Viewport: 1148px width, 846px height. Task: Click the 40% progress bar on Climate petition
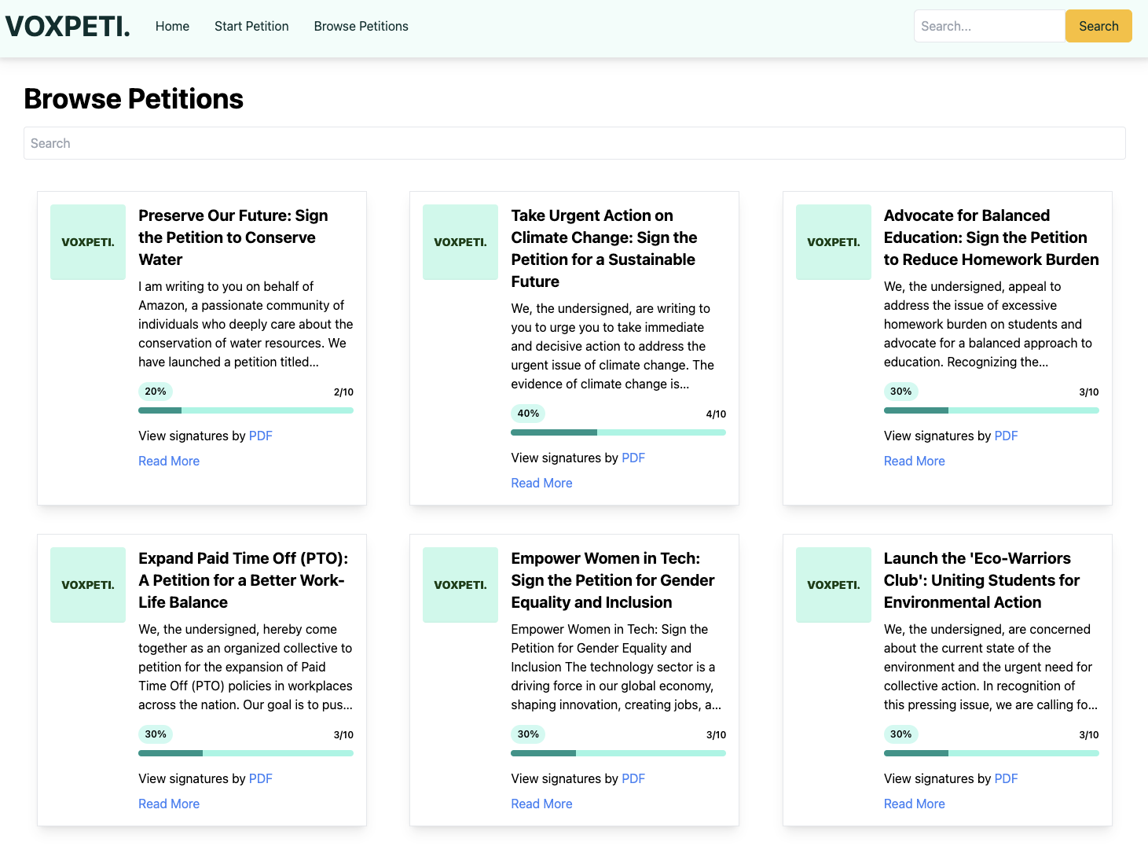618,432
